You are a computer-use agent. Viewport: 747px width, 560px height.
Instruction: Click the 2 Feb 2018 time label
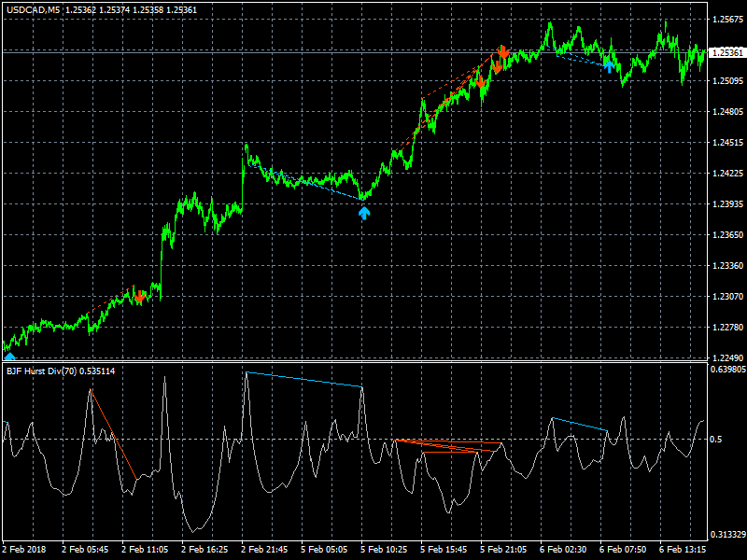click(x=24, y=550)
